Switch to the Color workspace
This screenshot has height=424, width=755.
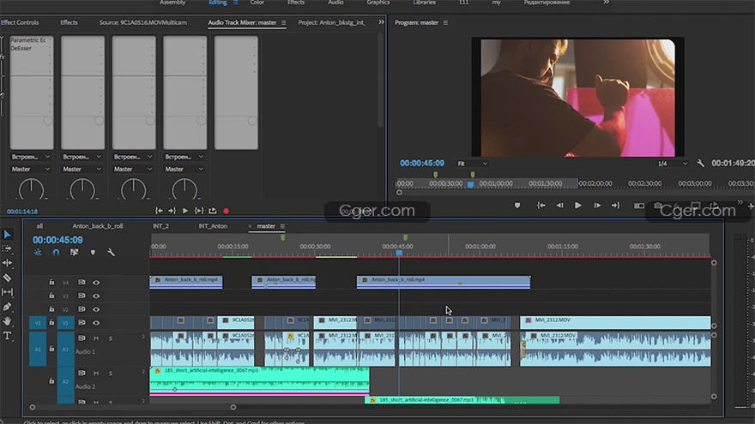257,3
